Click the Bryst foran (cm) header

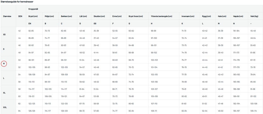coord(136,16)
